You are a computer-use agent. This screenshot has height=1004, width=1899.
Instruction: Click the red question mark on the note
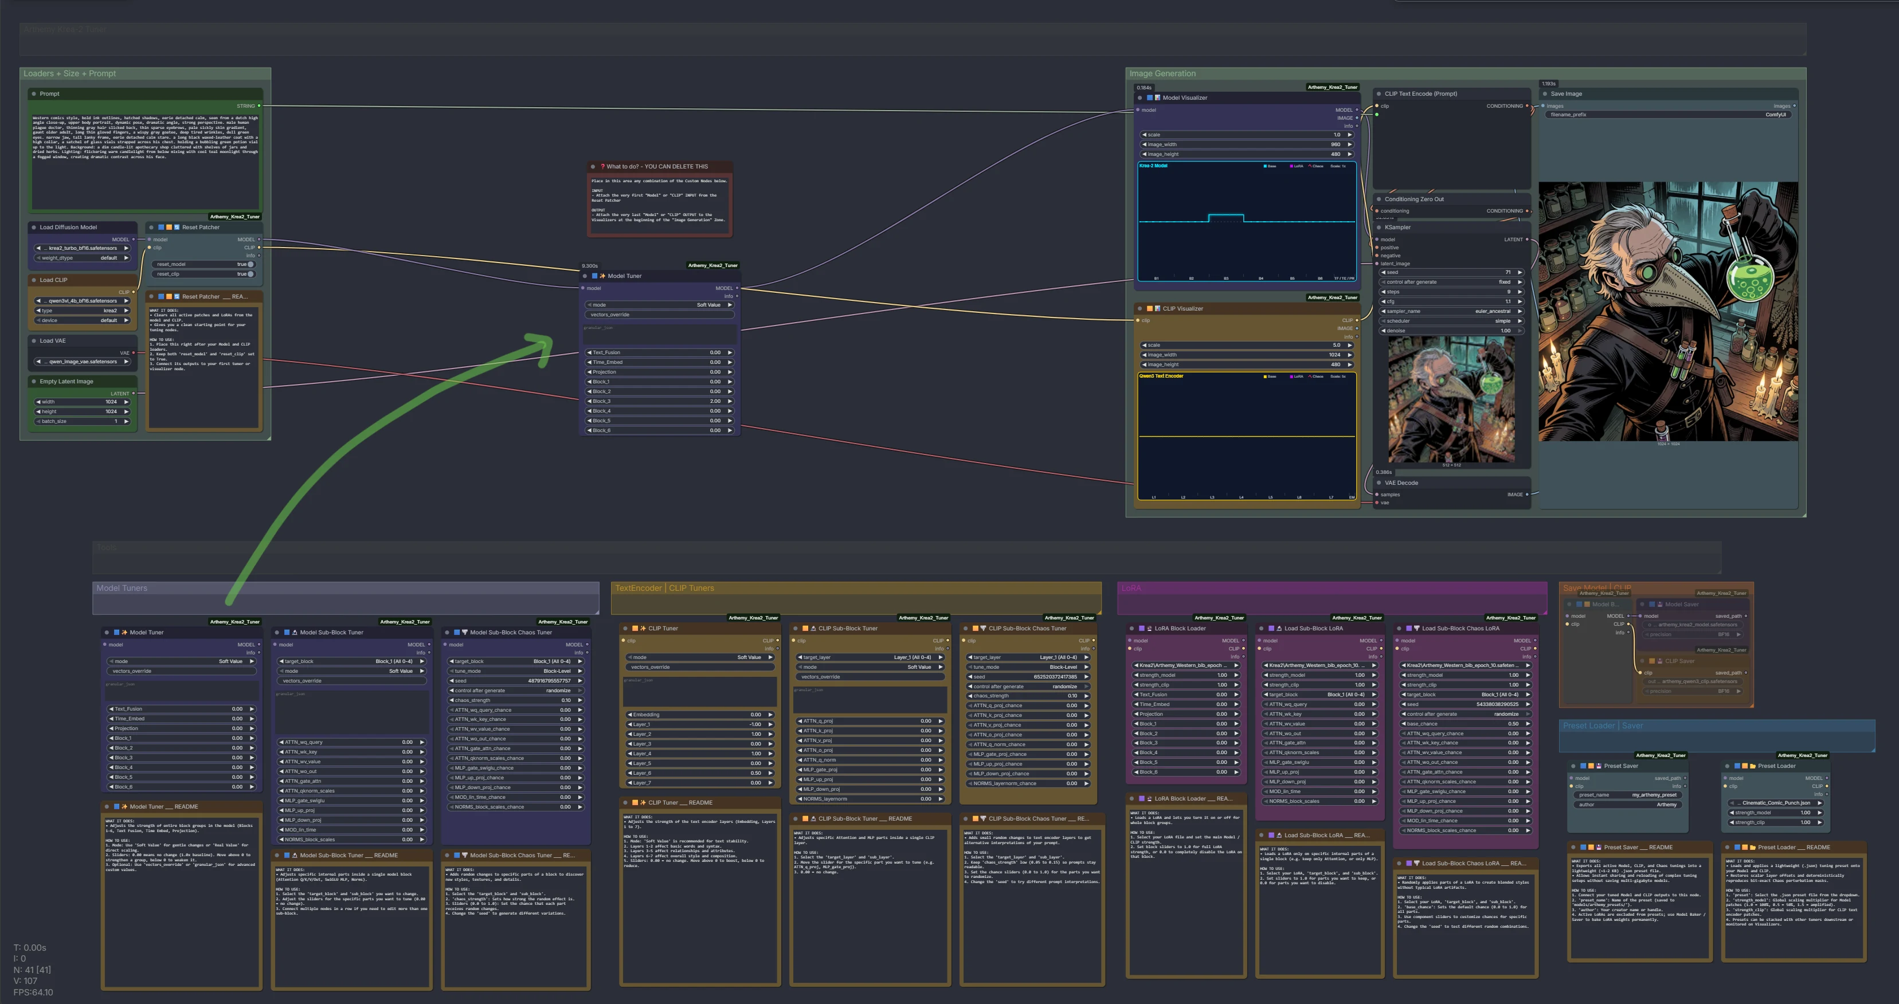(602, 167)
